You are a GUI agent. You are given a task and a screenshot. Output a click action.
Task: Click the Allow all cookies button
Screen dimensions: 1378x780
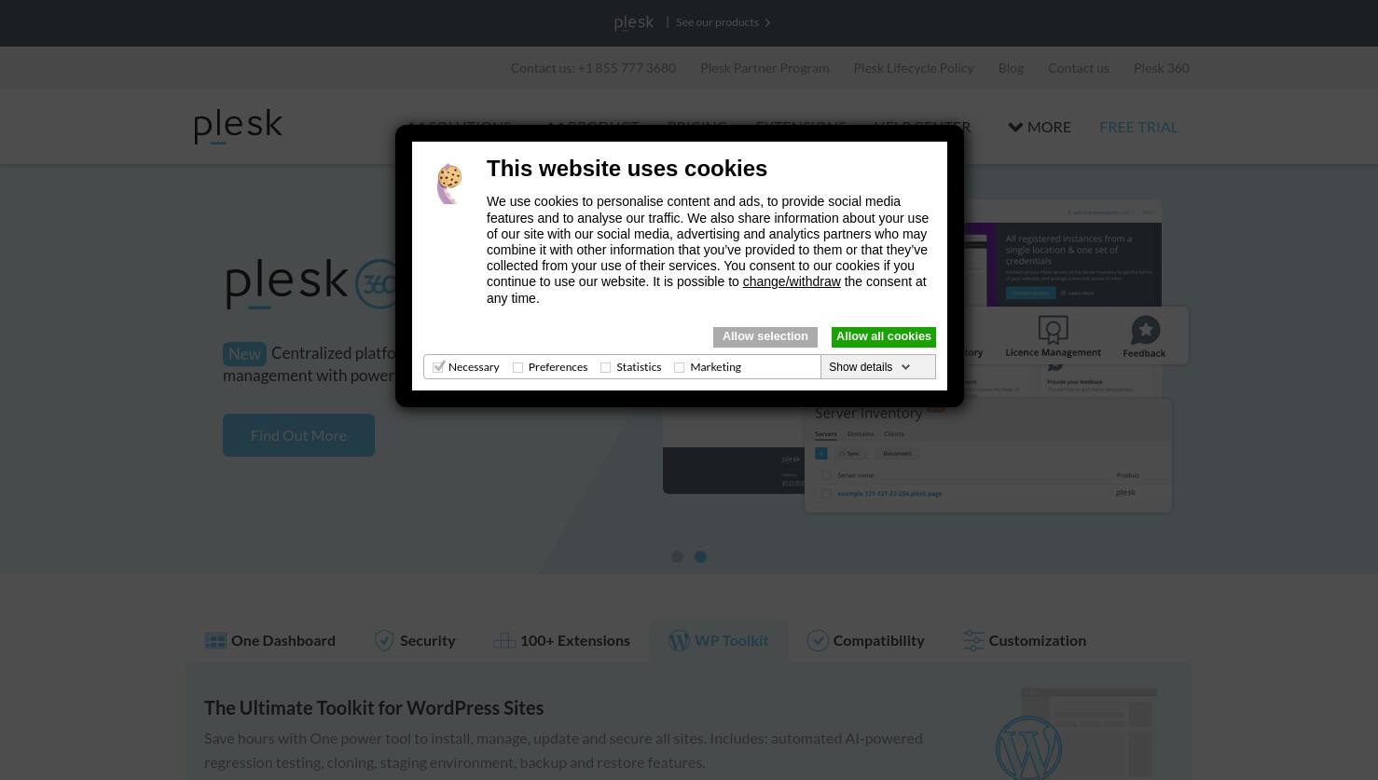(884, 336)
